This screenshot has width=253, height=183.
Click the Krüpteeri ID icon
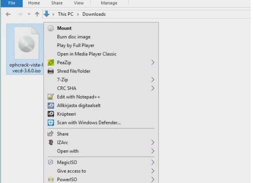pyautogui.click(x=51, y=114)
